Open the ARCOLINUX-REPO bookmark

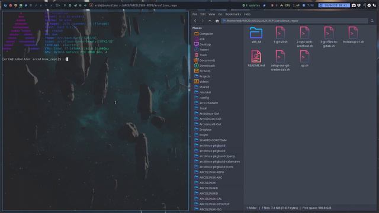click(209, 172)
